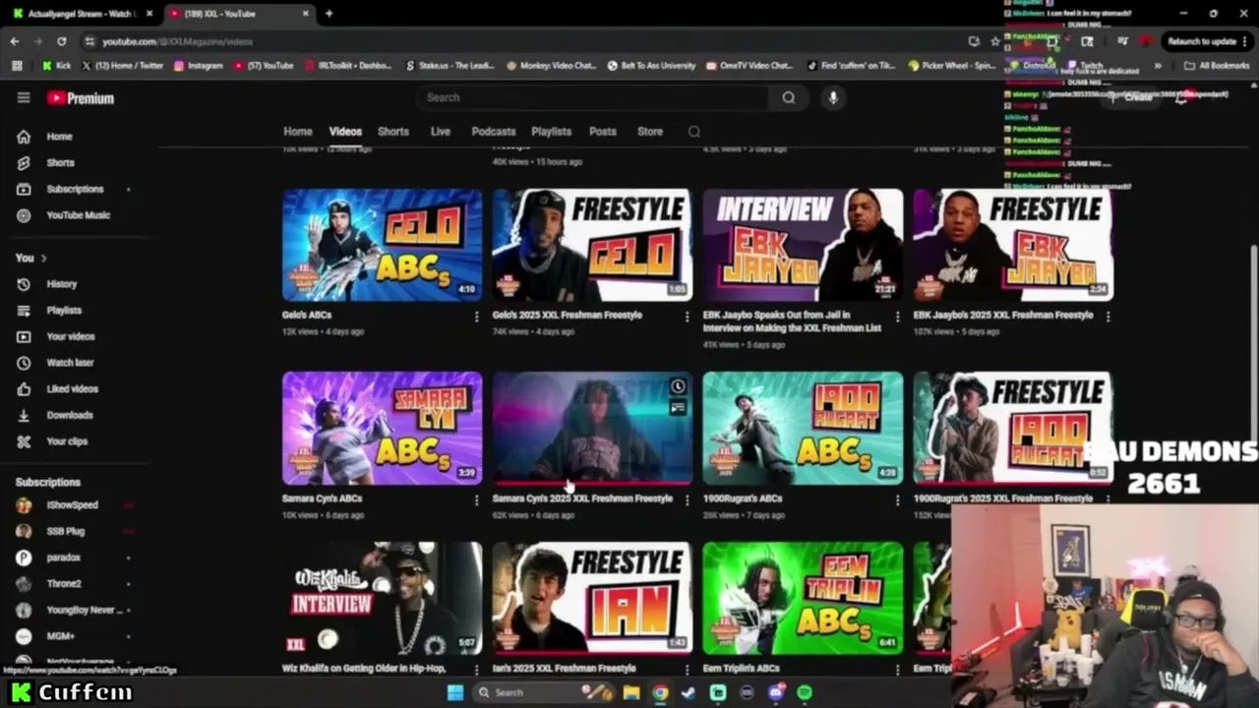Viewport: 1259px width, 708px height.
Task: Open the Windows Start menu
Action: 454,692
